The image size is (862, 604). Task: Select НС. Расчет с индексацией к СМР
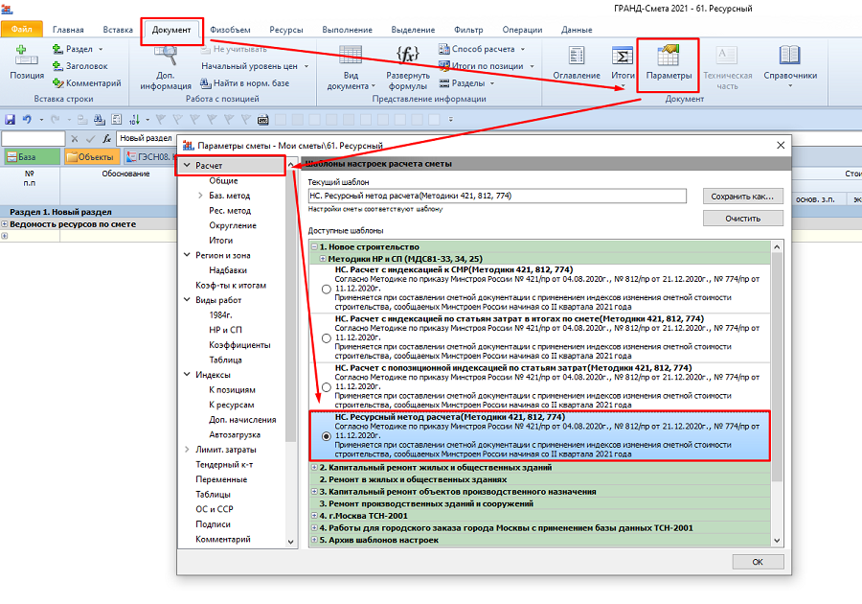pyautogui.click(x=326, y=289)
